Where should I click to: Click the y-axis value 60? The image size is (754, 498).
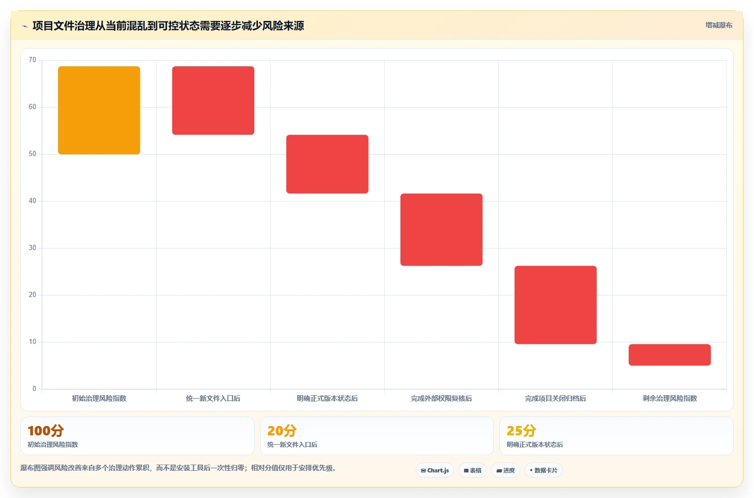(32, 107)
